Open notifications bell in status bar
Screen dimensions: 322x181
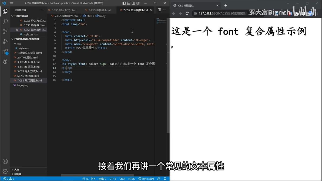165,179
